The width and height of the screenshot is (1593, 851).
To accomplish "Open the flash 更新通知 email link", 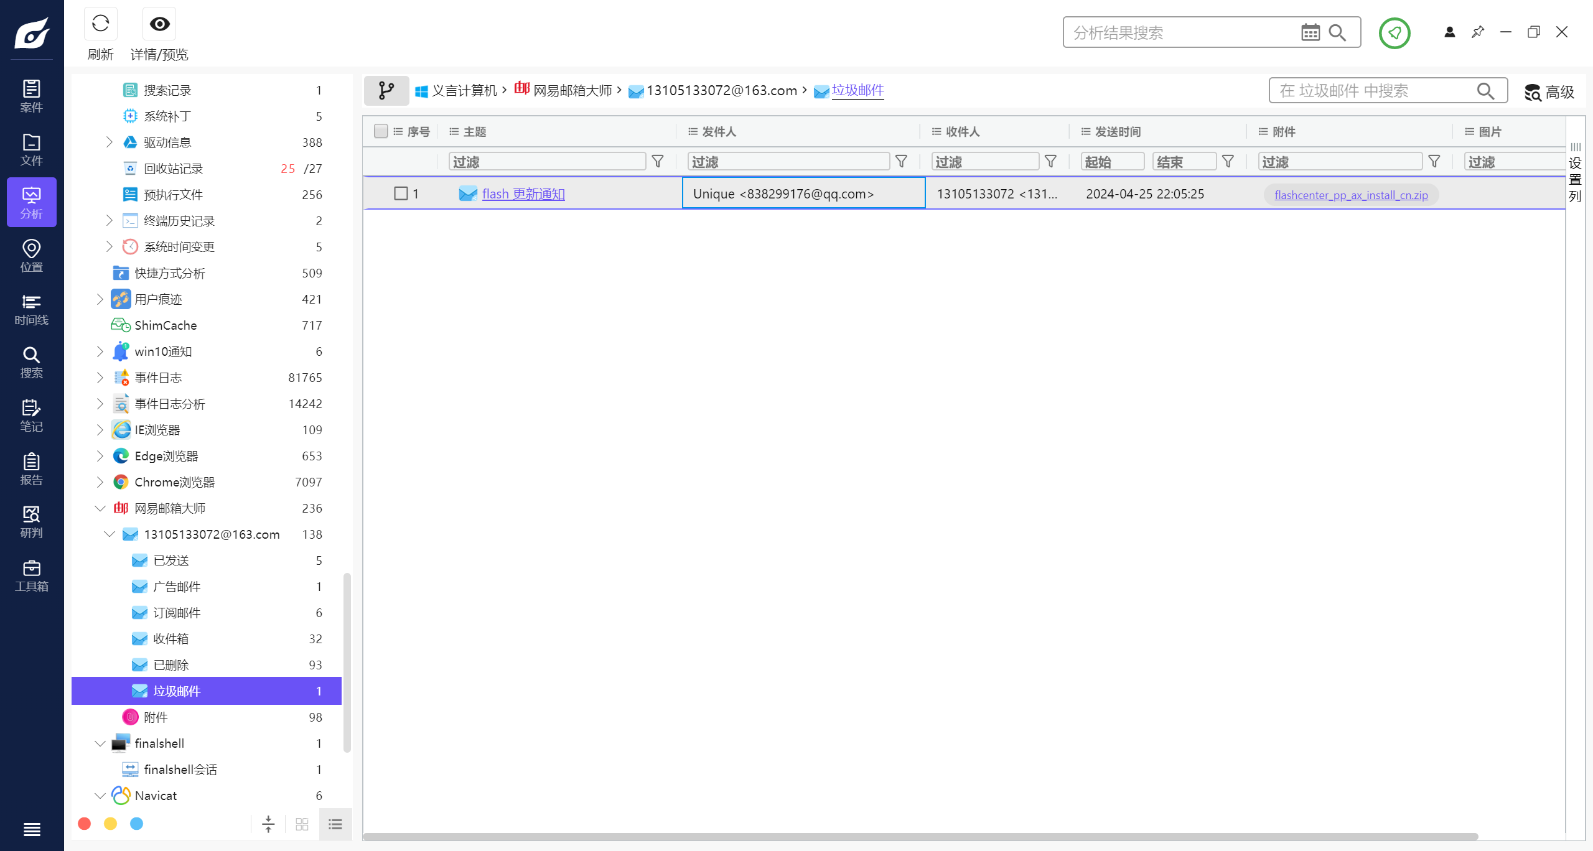I will point(523,194).
